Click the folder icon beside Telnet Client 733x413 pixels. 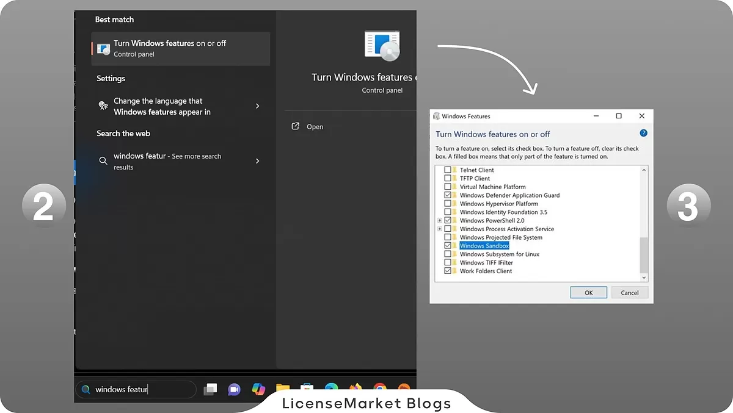(x=454, y=170)
